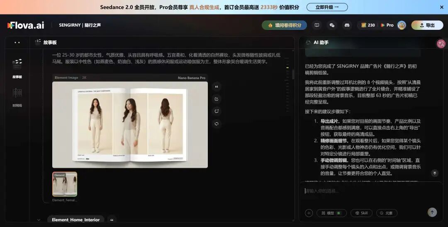Screen dimensions: 448x227
Task: Open the WeChat community icon
Action: coord(332,25)
